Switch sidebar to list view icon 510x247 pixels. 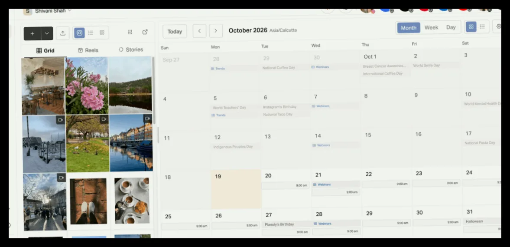point(91,33)
